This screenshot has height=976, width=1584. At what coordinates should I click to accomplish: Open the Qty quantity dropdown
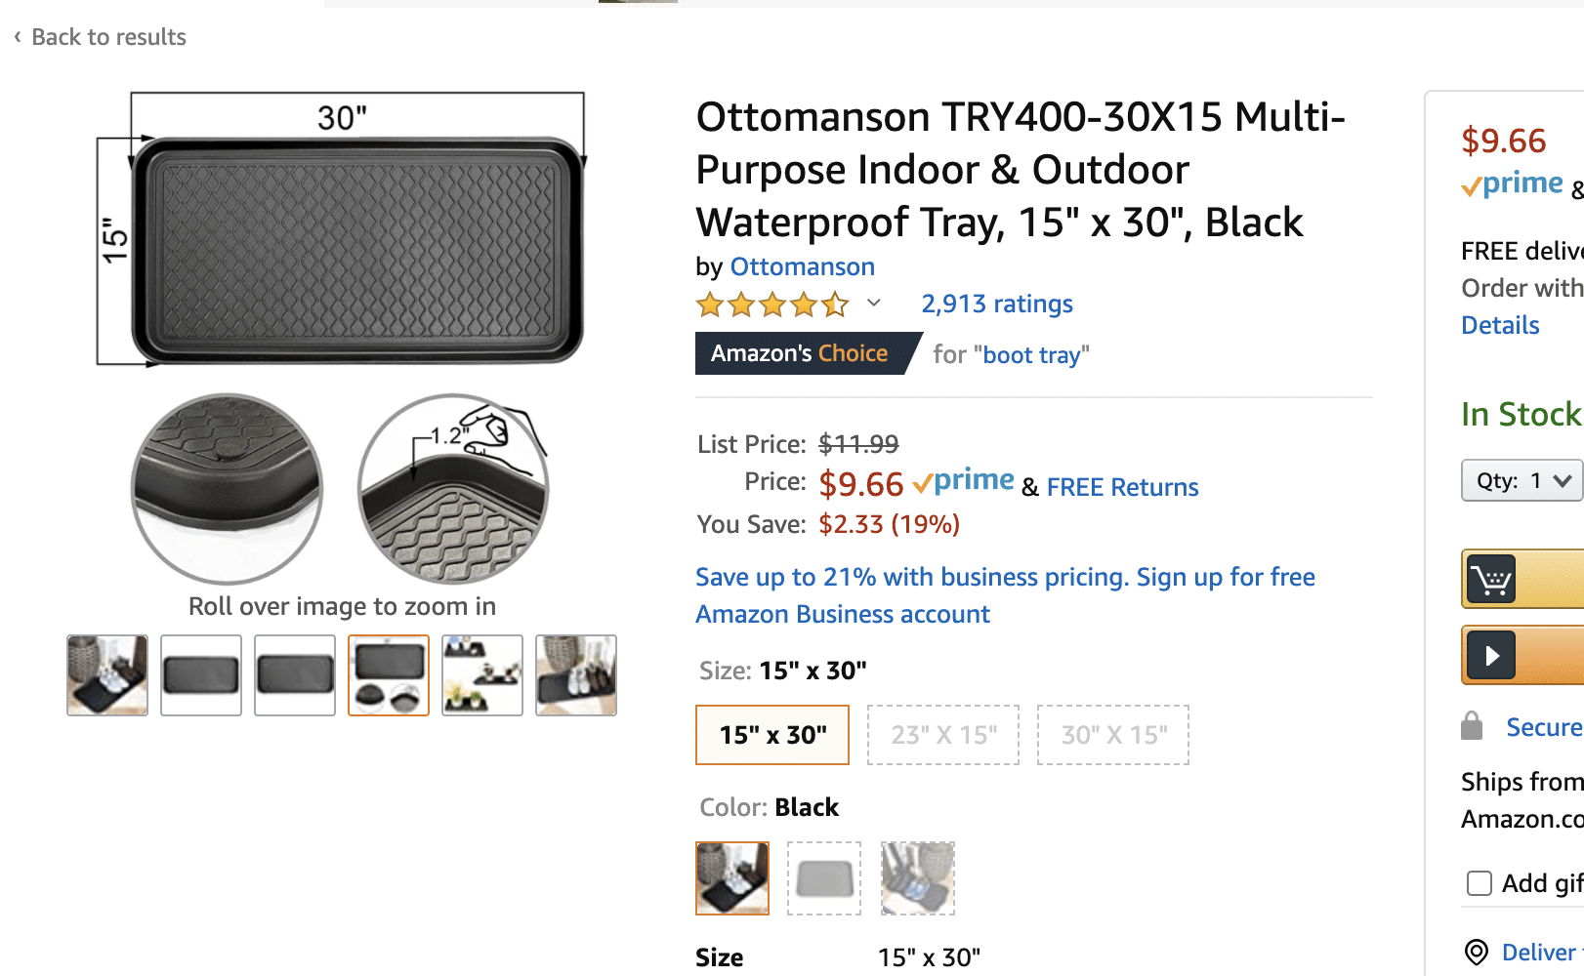(1521, 480)
